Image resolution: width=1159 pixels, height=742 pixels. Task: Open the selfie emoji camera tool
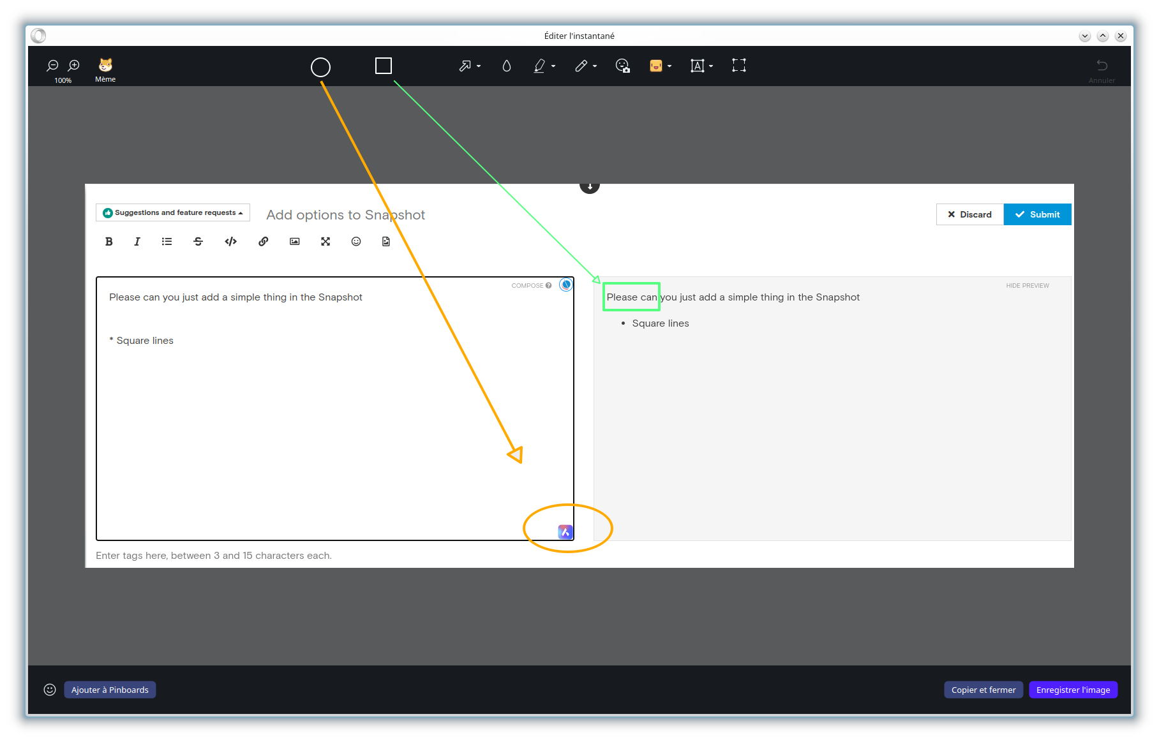click(x=623, y=66)
